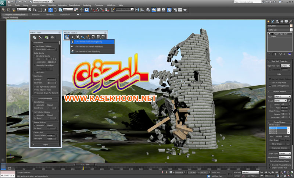Click the Mirror tool icon
Viewport: 294px width, 178px height.
click(x=137, y=10)
